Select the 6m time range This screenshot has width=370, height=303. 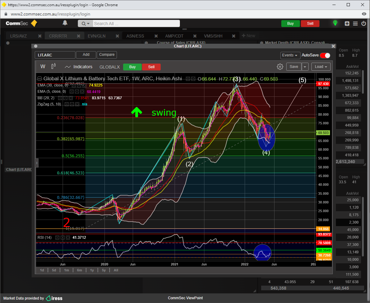[79, 270]
